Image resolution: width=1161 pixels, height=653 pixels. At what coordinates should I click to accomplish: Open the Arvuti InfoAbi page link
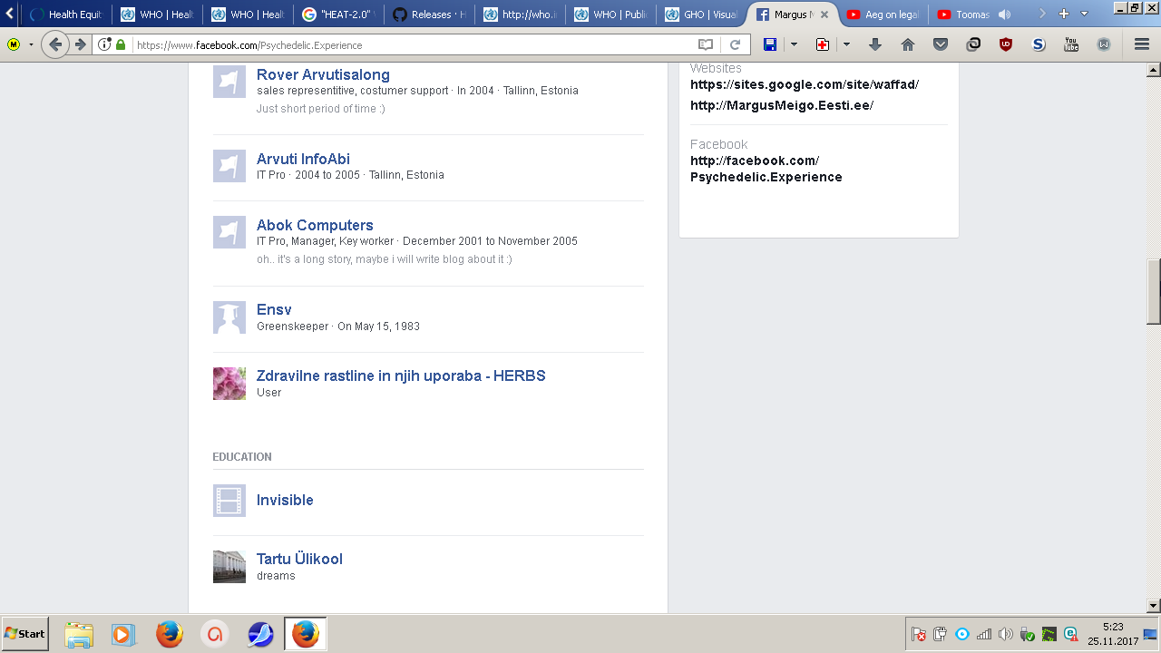[303, 159]
